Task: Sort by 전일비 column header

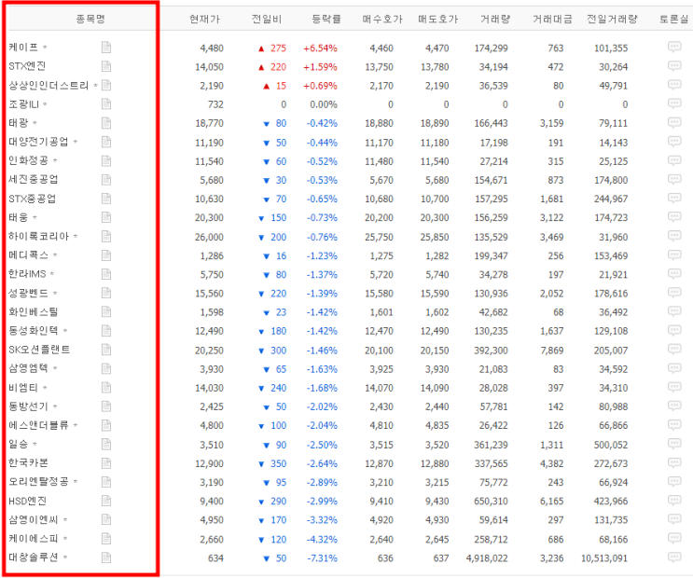Action: [267, 19]
